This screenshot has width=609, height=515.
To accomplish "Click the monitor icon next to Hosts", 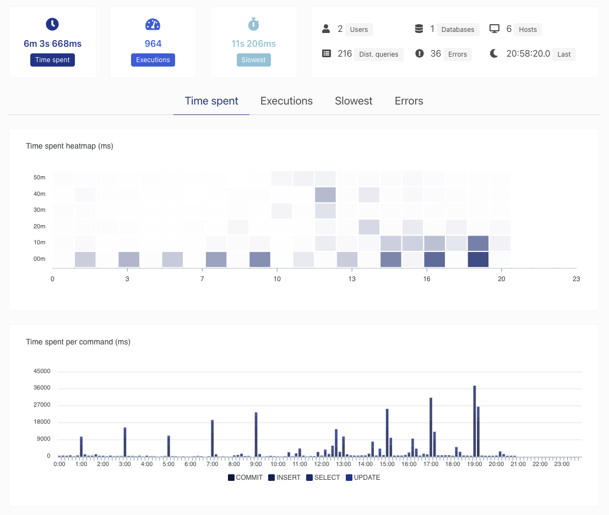I will (494, 29).
